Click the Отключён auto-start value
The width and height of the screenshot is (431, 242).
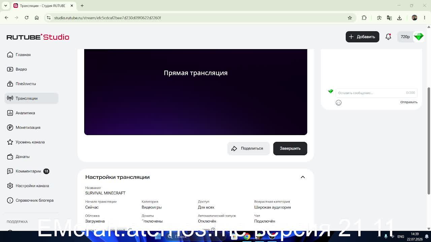[207, 221]
